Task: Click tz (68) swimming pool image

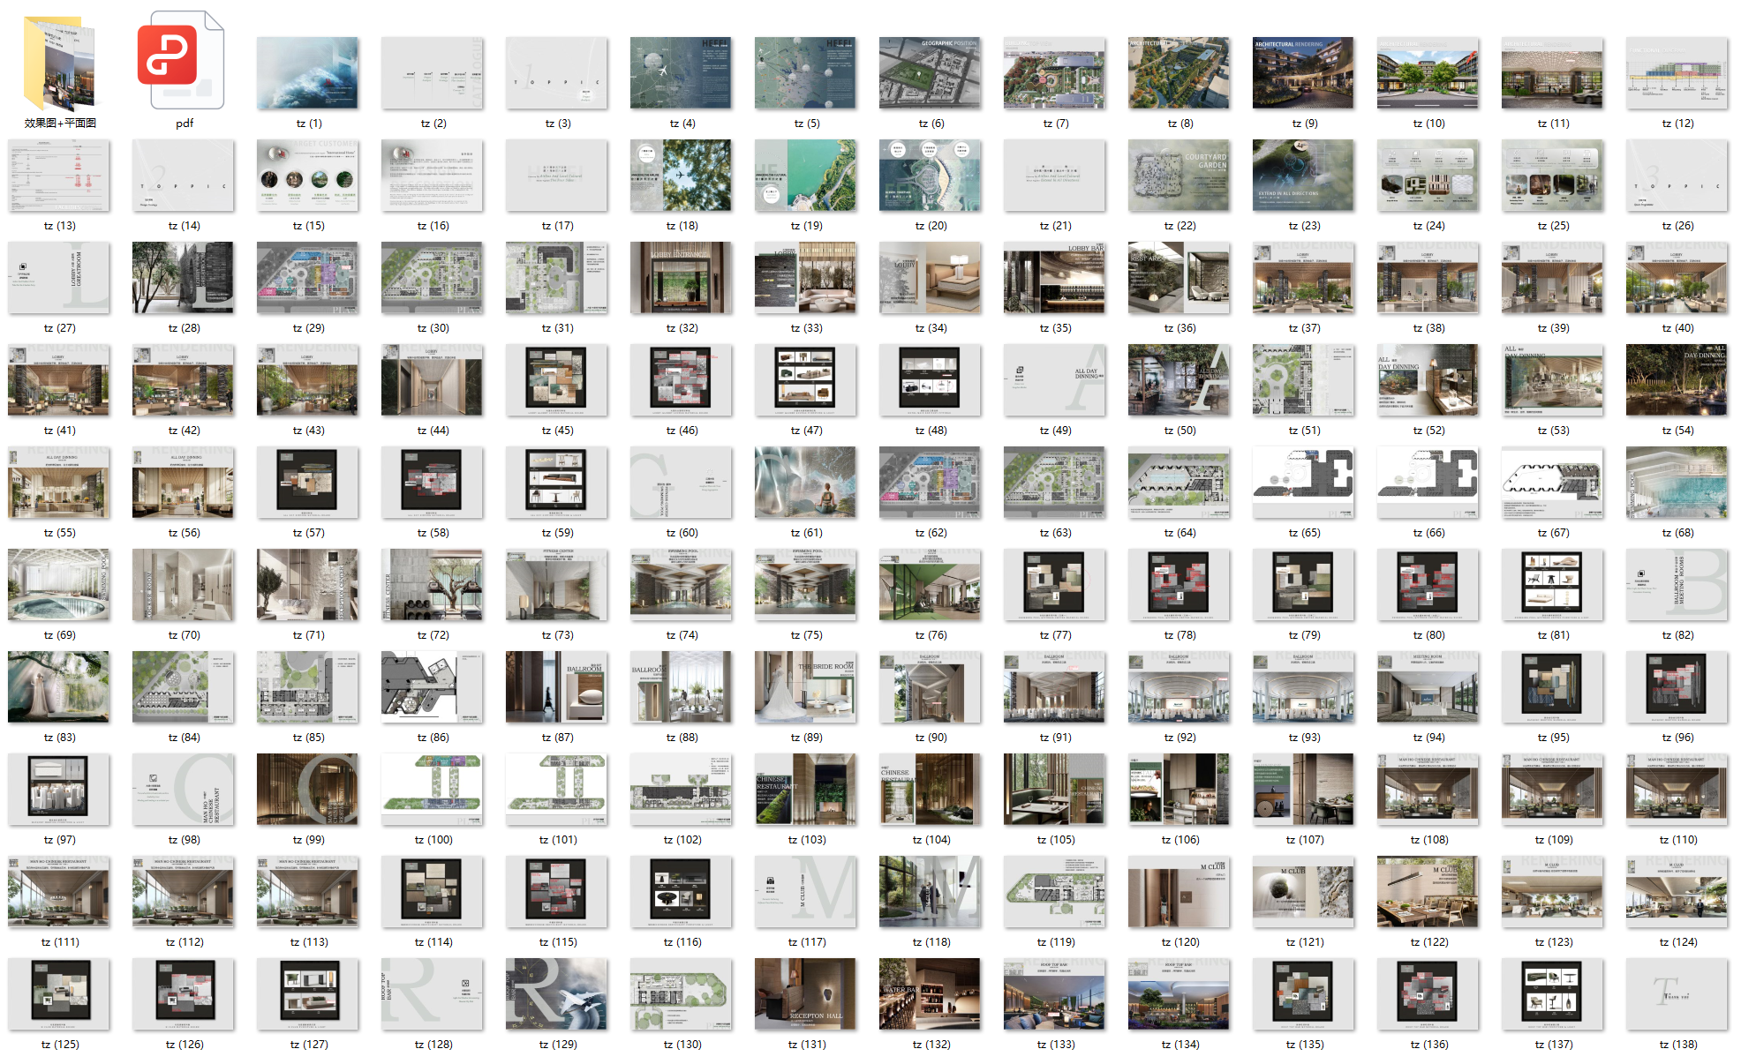Action: tap(1677, 482)
